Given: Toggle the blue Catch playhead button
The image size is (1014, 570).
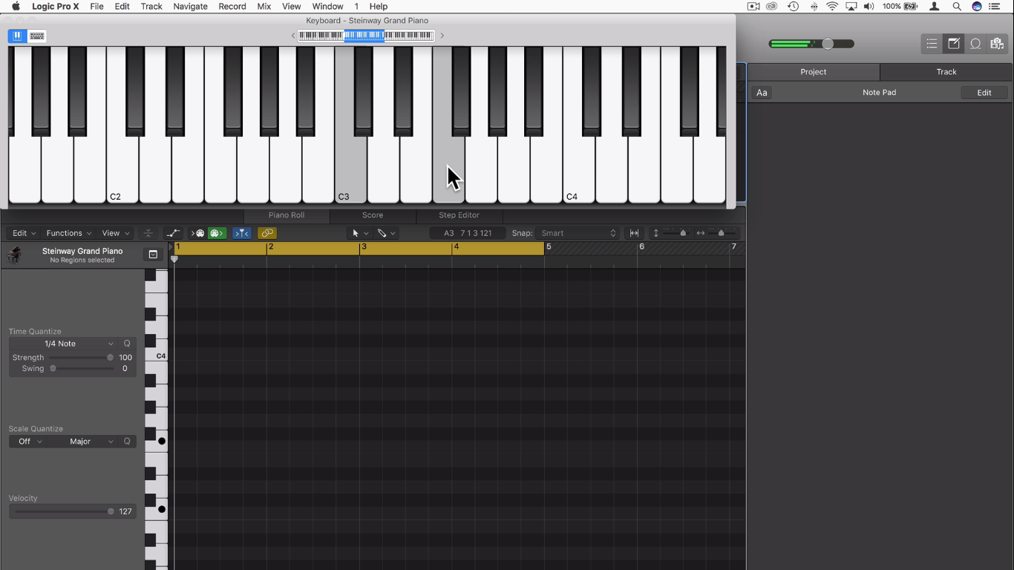Looking at the screenshot, I should click(242, 233).
